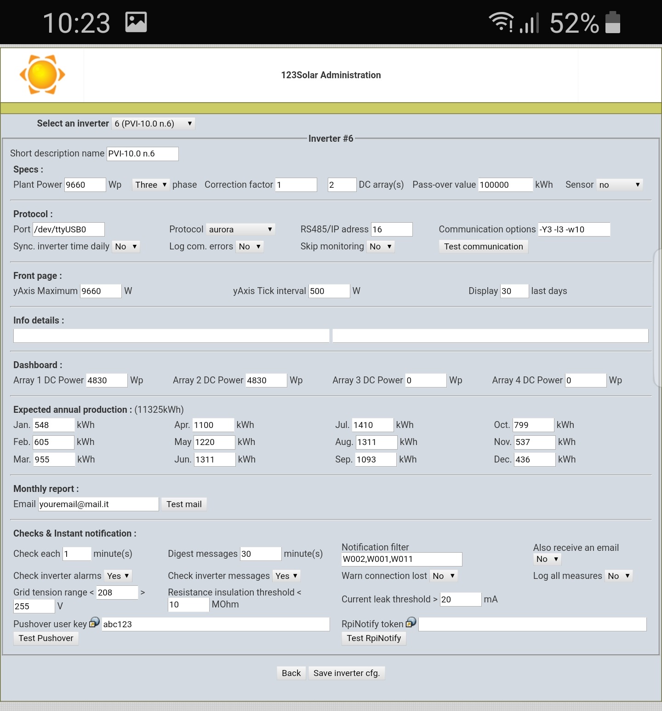Viewport: 662px width, 711px height.
Task: Click the Feb. production field
Action: pyautogui.click(x=53, y=442)
